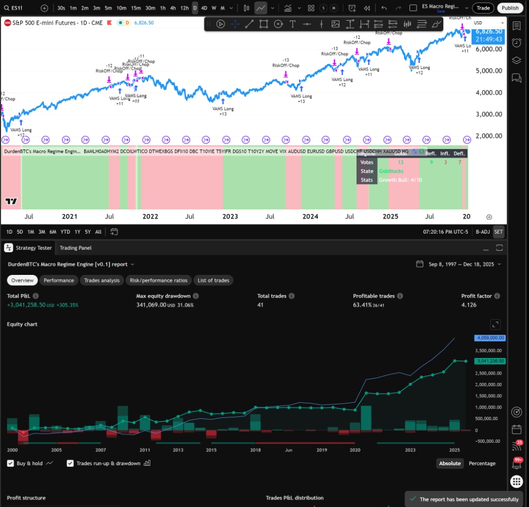Viewport: 529px width, 507px height.
Task: Open the alerts bell in sidebar
Action: coord(516,463)
